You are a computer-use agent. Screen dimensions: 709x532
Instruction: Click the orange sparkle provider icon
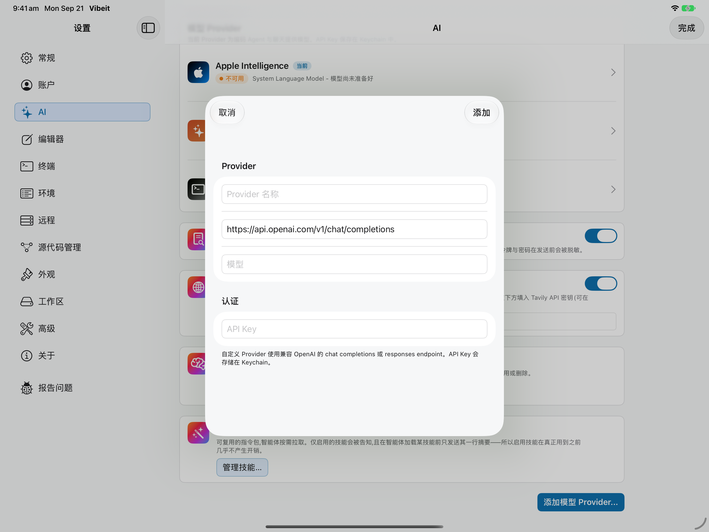tap(197, 130)
